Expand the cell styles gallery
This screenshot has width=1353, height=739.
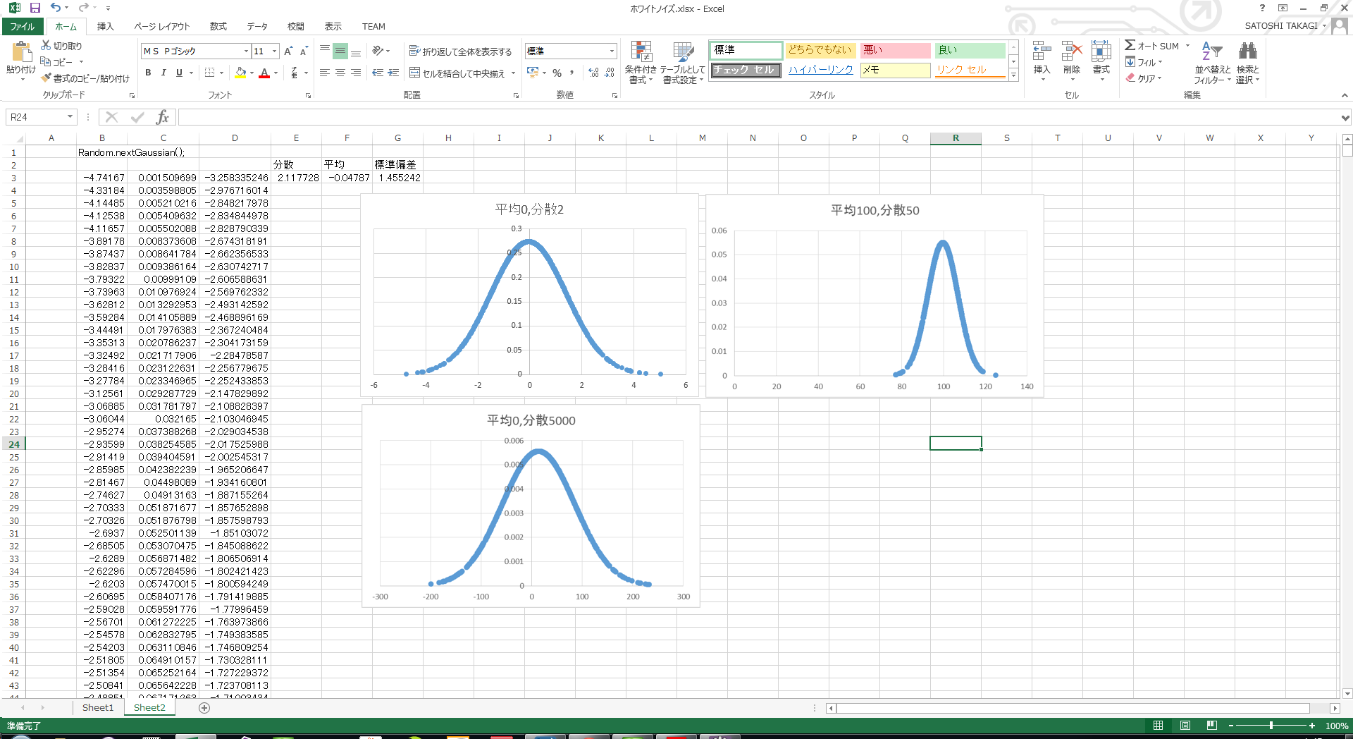tap(1013, 75)
